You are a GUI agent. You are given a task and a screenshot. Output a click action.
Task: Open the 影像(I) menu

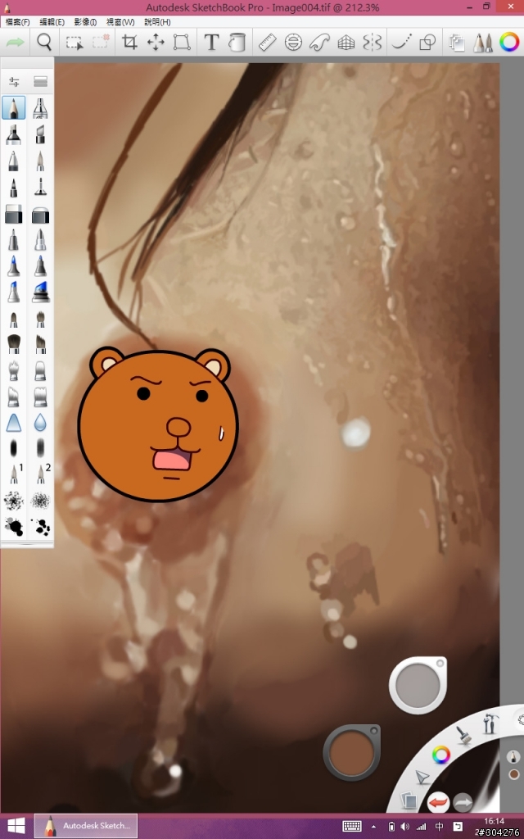pos(85,22)
